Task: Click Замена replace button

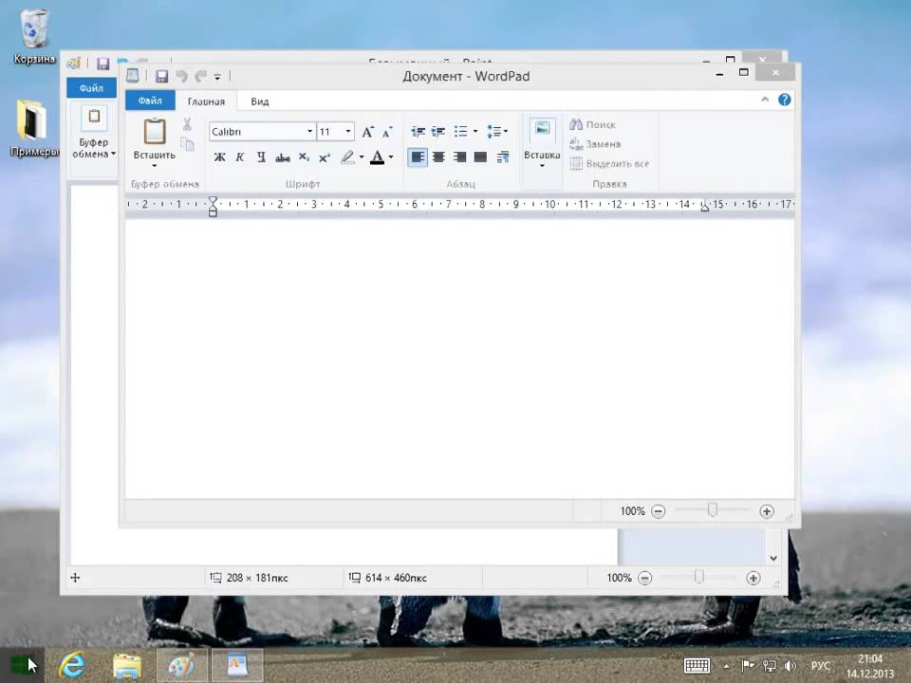Action: pyautogui.click(x=595, y=143)
